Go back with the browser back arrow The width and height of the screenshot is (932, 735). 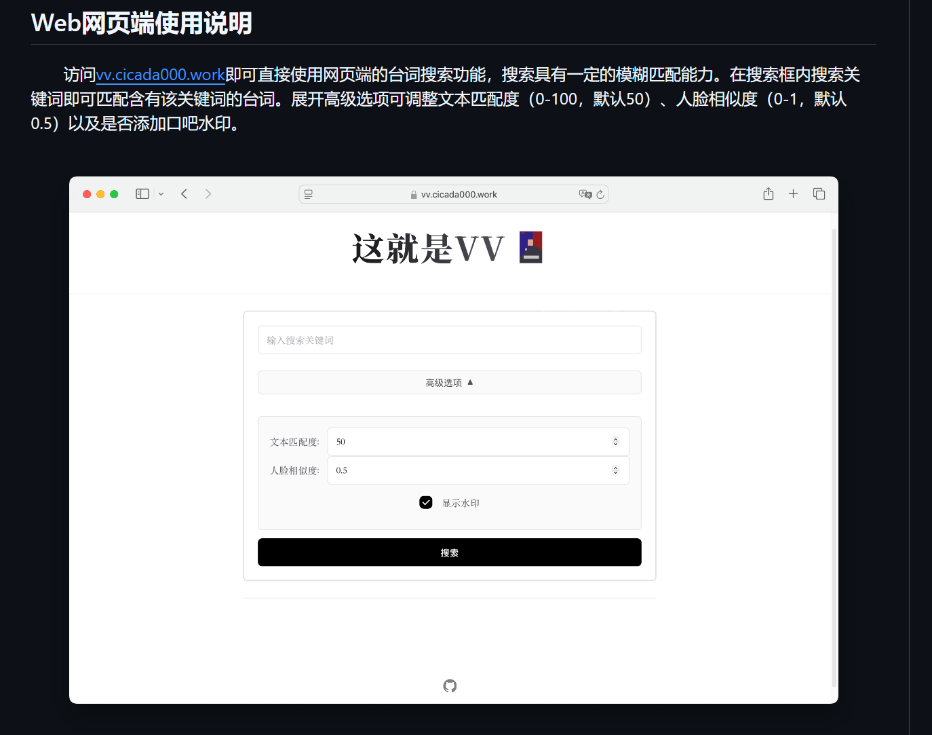click(184, 194)
